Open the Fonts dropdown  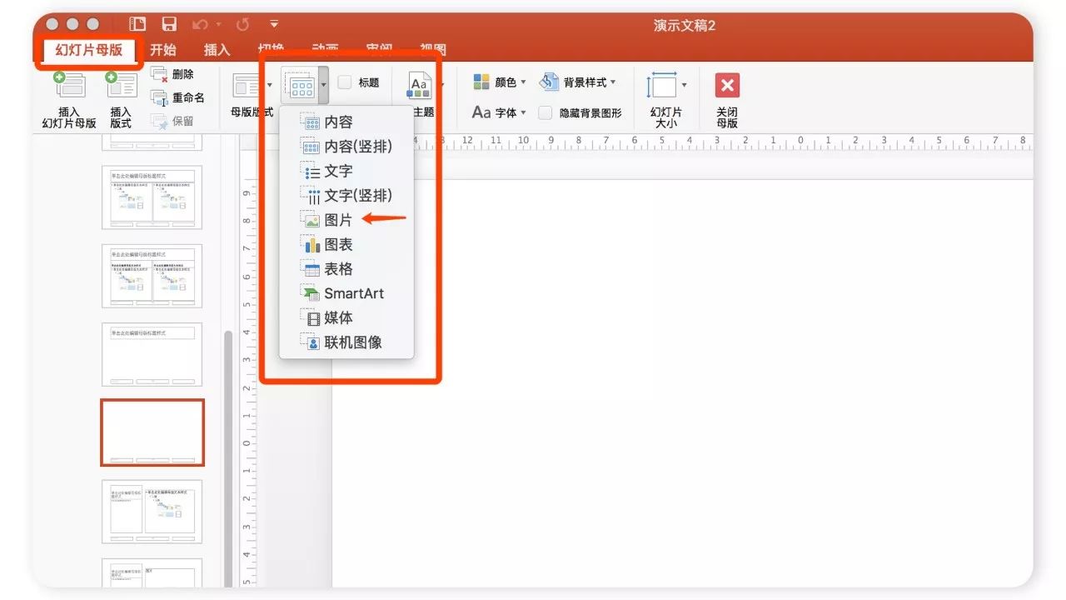tap(499, 112)
